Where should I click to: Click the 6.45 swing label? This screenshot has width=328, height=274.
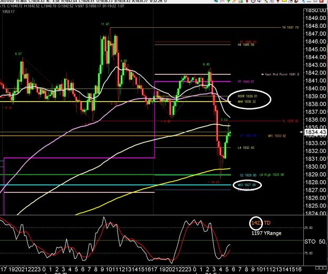point(206,64)
